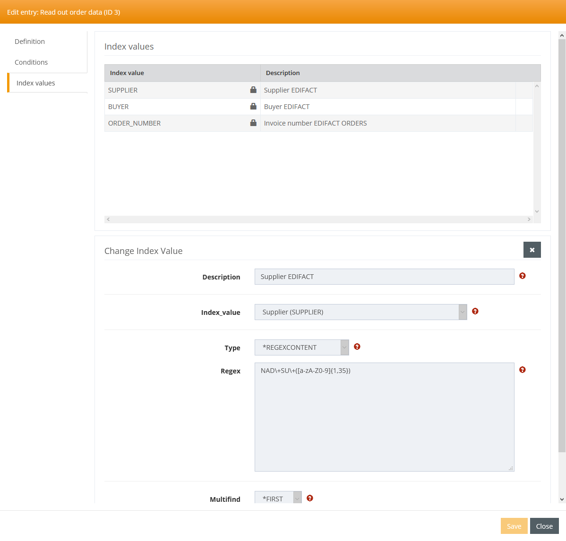
Task: Expand the Multifind *FIRST dropdown
Action: tap(297, 499)
